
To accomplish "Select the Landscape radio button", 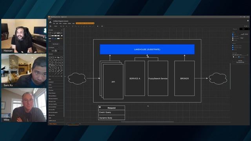I will pos(239,57).
